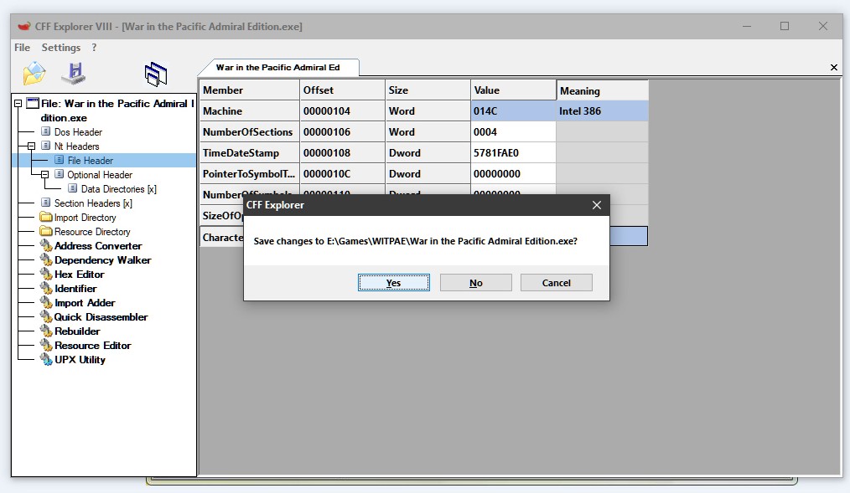The height and width of the screenshot is (493, 850).
Task: Click the Import Directory folder icon
Action: pyautogui.click(x=46, y=217)
